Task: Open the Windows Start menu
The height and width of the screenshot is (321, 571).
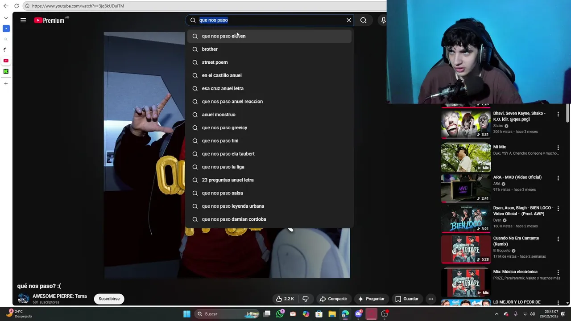Action: tap(187, 314)
